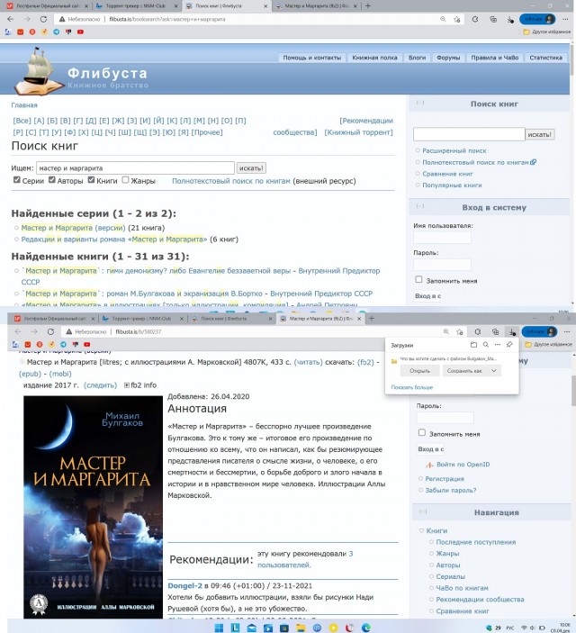Click the sidebar Поиск книг search input

[x=469, y=134]
